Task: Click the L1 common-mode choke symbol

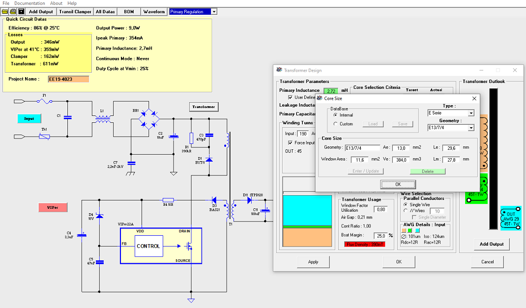Action: coord(103,119)
